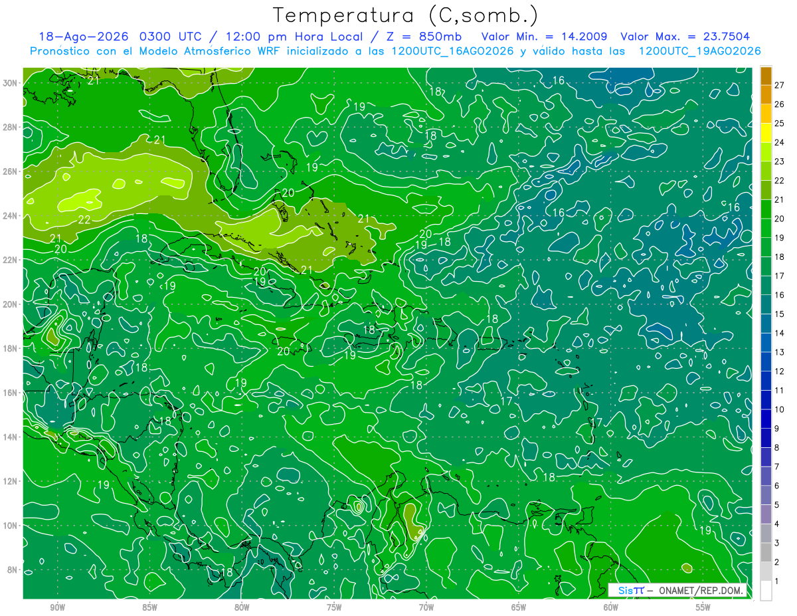797x616 pixels.
Task: Pick the yellow swatch between 24 and 25
Action: pyautogui.click(x=766, y=133)
